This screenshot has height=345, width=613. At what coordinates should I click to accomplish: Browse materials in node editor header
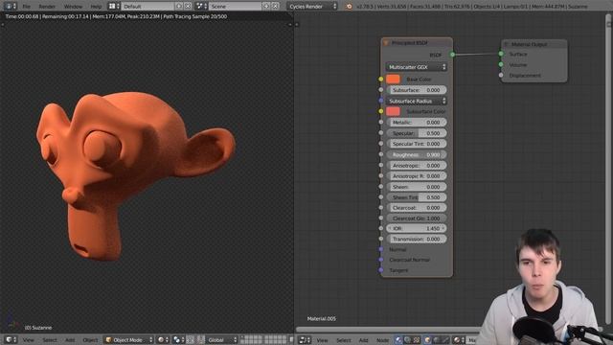[458, 340]
